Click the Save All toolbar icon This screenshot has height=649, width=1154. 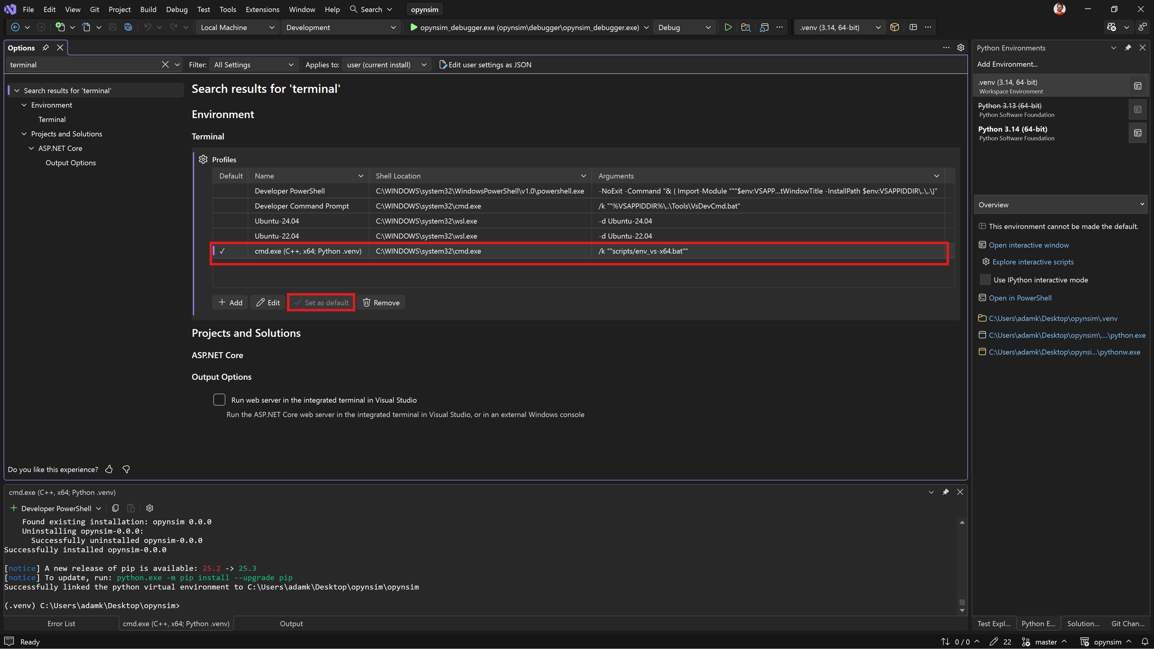[128, 27]
